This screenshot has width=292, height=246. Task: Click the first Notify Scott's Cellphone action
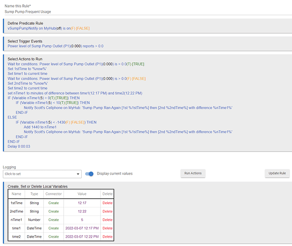(128, 108)
